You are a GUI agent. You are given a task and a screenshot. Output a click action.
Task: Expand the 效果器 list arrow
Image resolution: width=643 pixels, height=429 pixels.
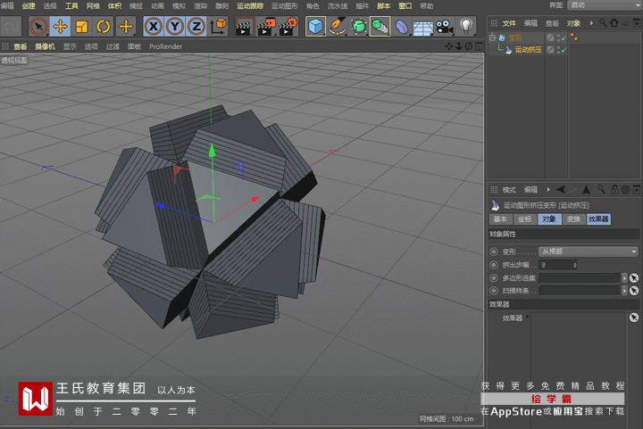tap(528, 317)
